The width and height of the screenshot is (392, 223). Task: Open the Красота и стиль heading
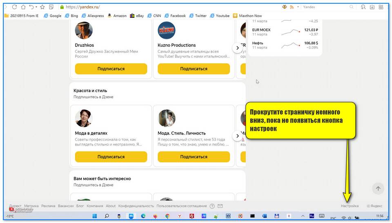coord(90,91)
